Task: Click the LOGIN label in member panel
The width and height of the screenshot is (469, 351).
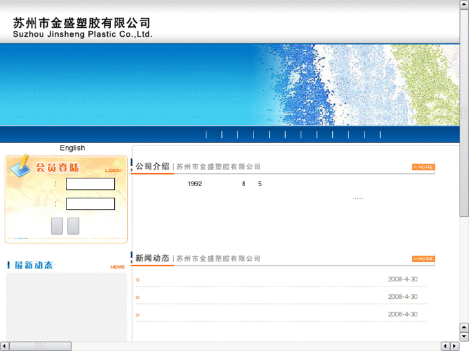Action: click(114, 170)
